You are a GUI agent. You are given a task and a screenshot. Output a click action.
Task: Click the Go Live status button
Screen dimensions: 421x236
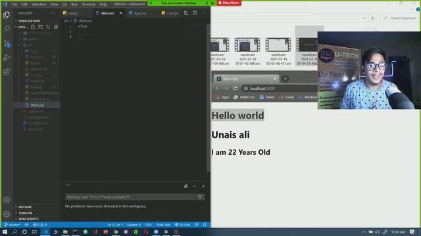(182, 225)
